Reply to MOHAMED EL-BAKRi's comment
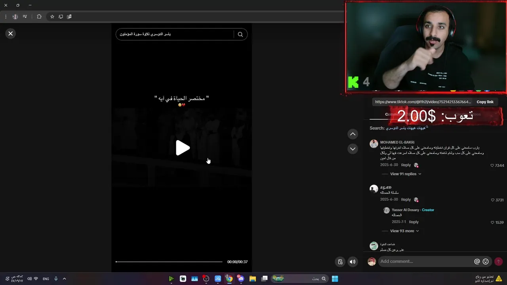 pos(406,165)
